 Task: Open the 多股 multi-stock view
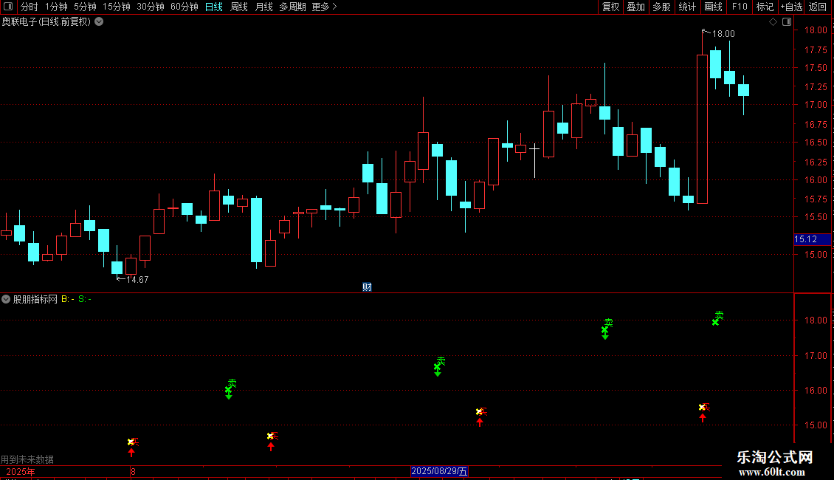[661, 7]
